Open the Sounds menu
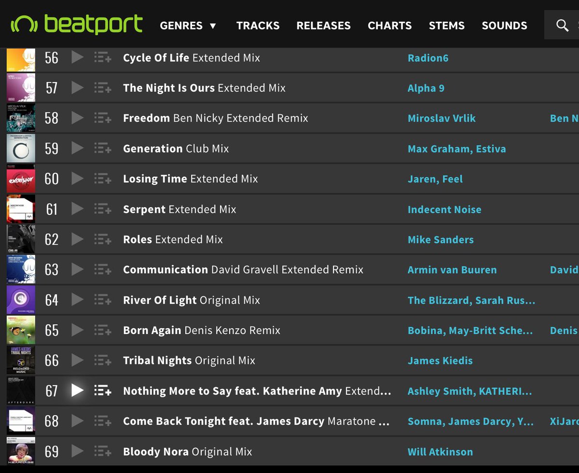Image resolution: width=579 pixels, height=473 pixels. click(x=504, y=26)
